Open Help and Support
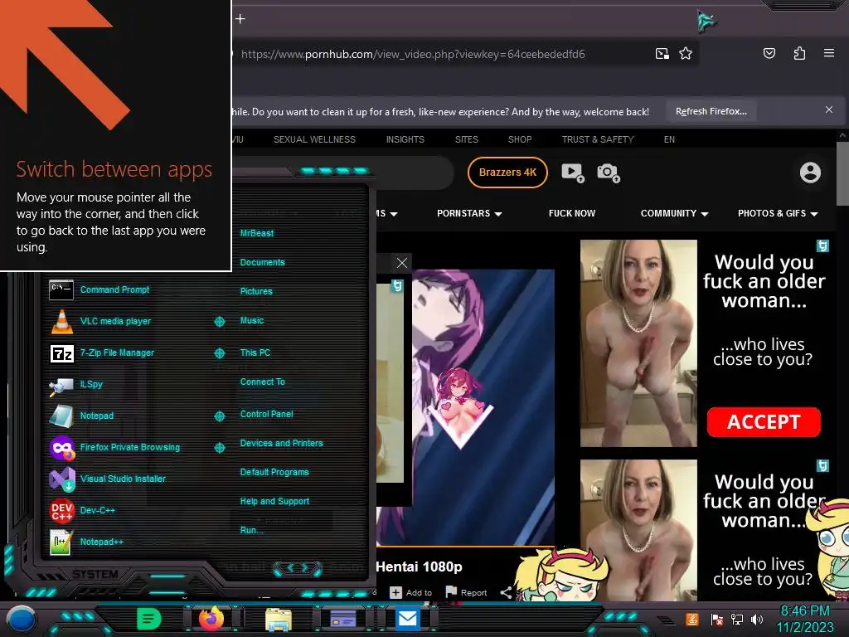The width and height of the screenshot is (849, 637). click(274, 502)
